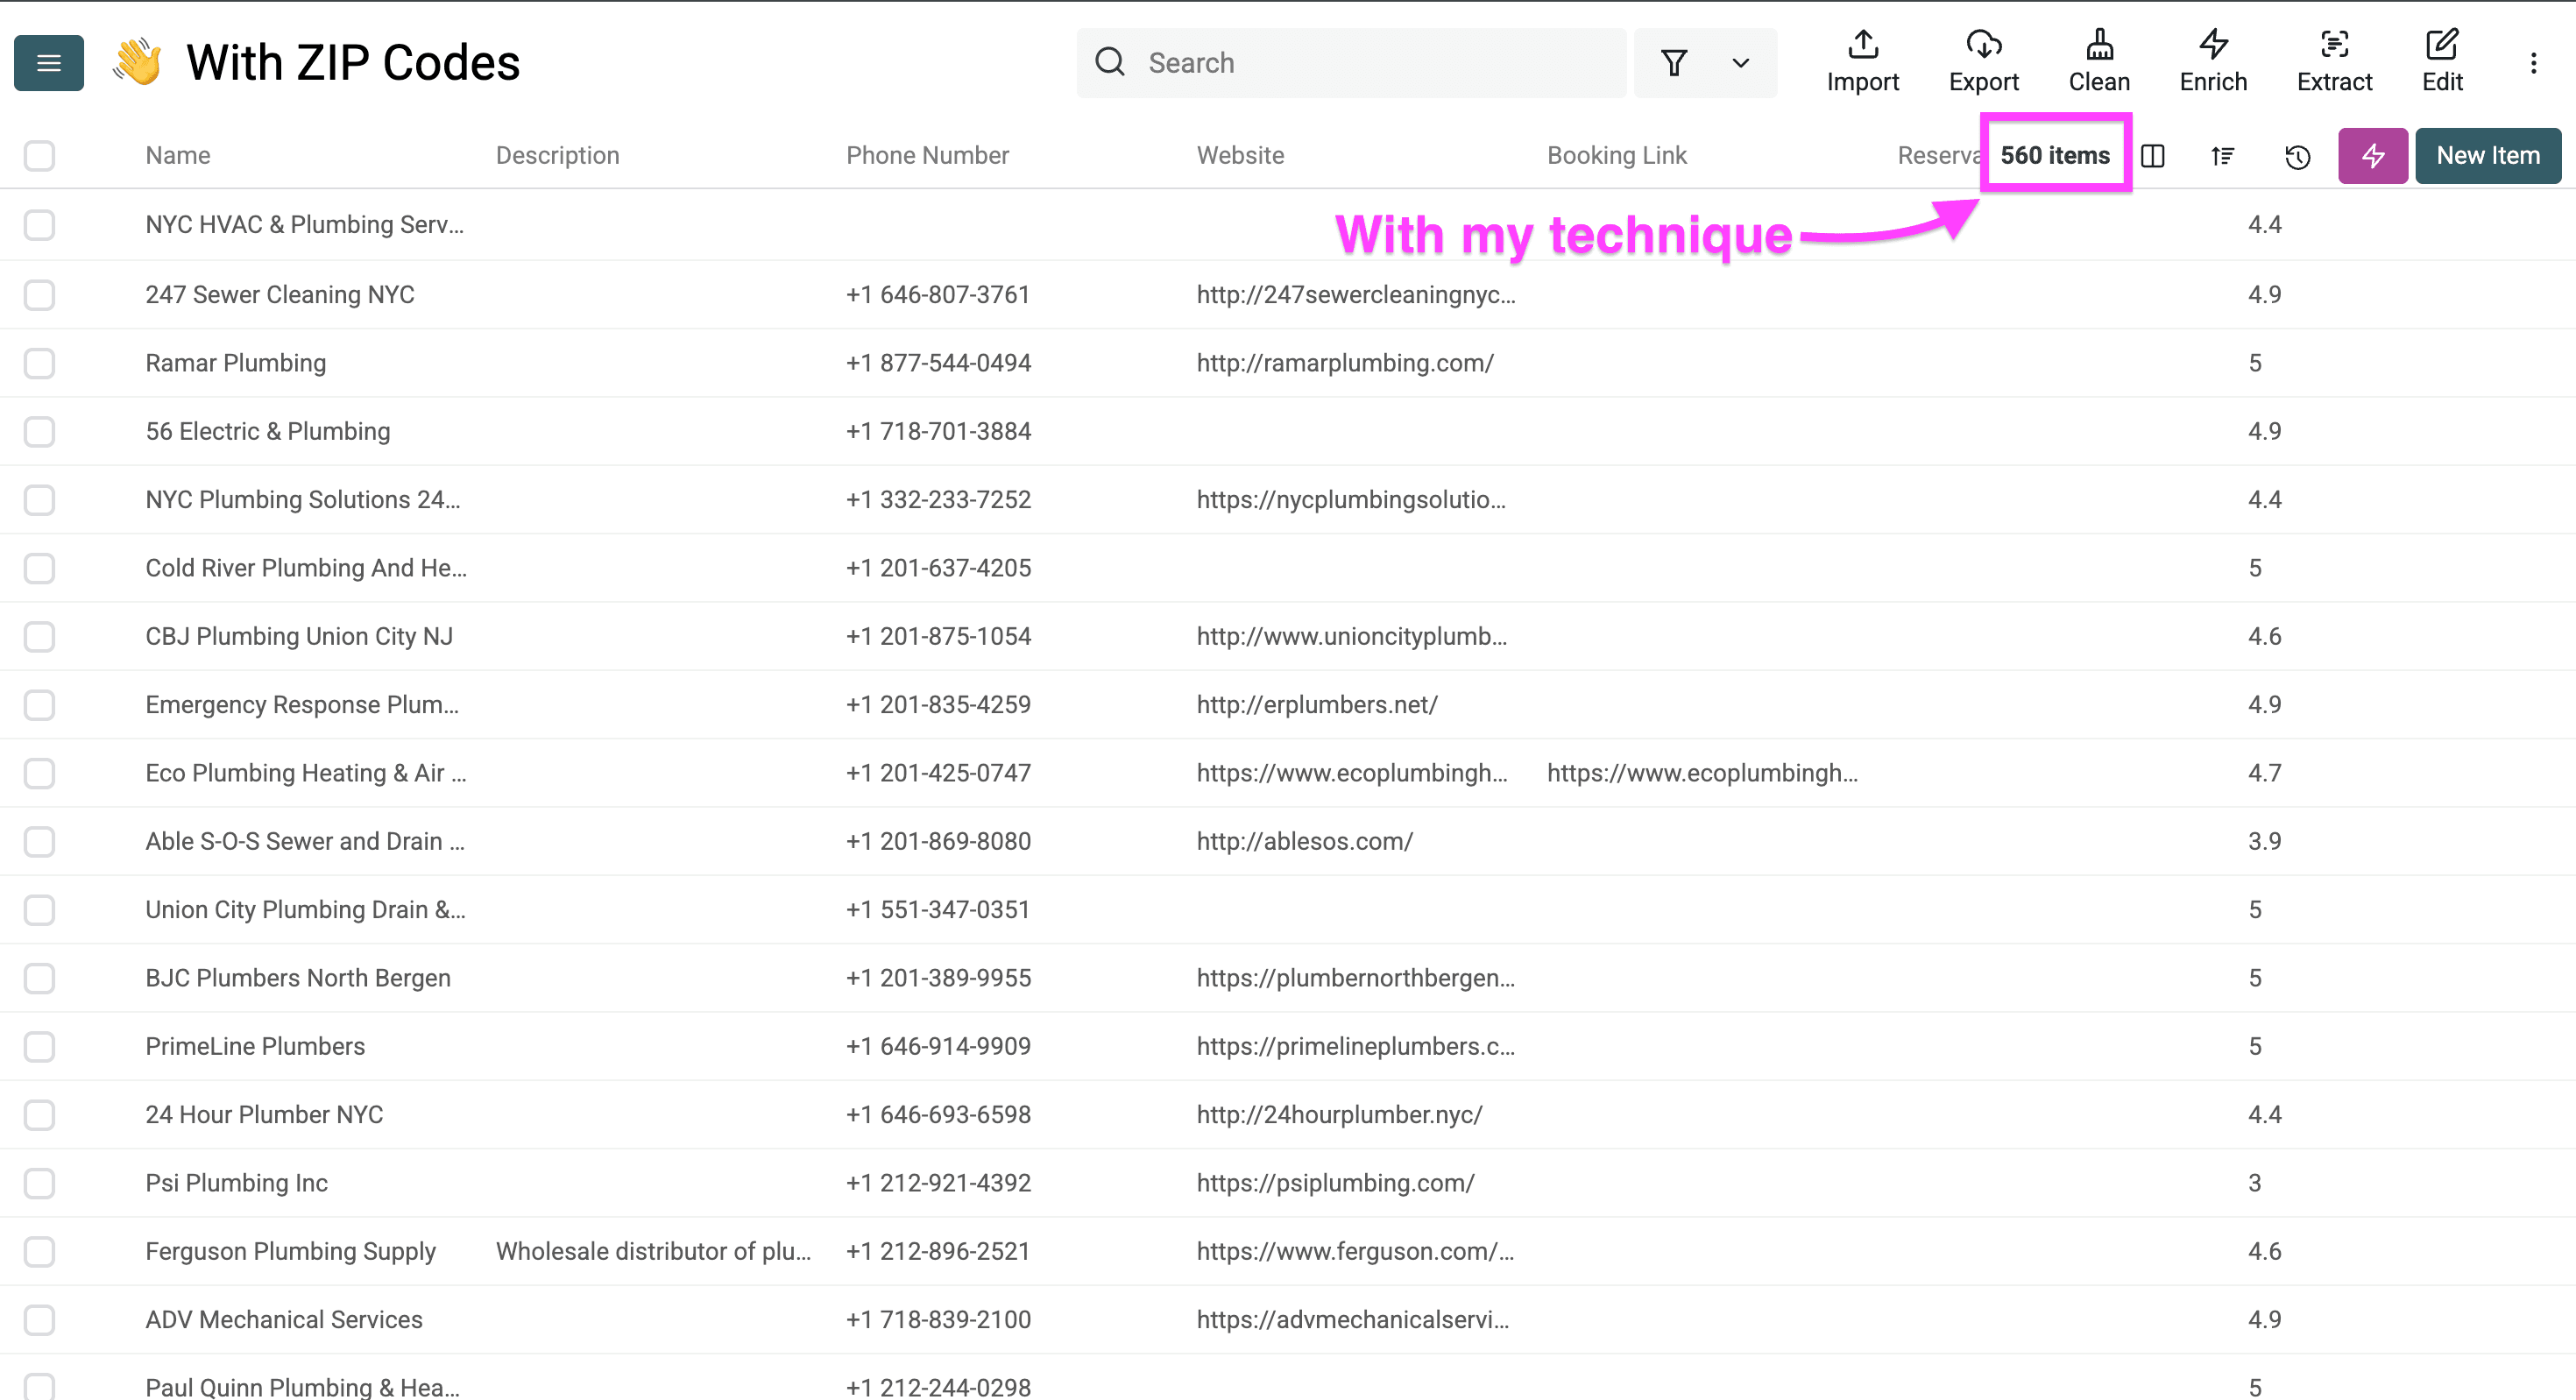Viewport: 2576px width, 1400px height.
Task: Open the version history clock icon
Action: 2297,157
